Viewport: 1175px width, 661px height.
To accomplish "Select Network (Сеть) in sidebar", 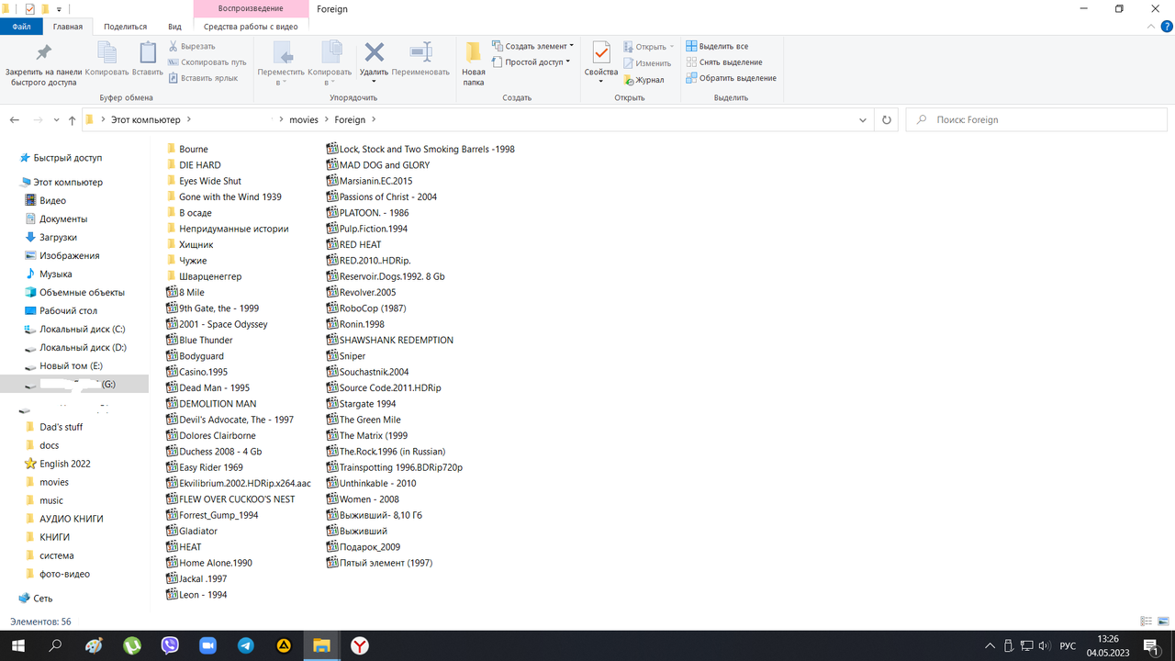I will 43,598.
